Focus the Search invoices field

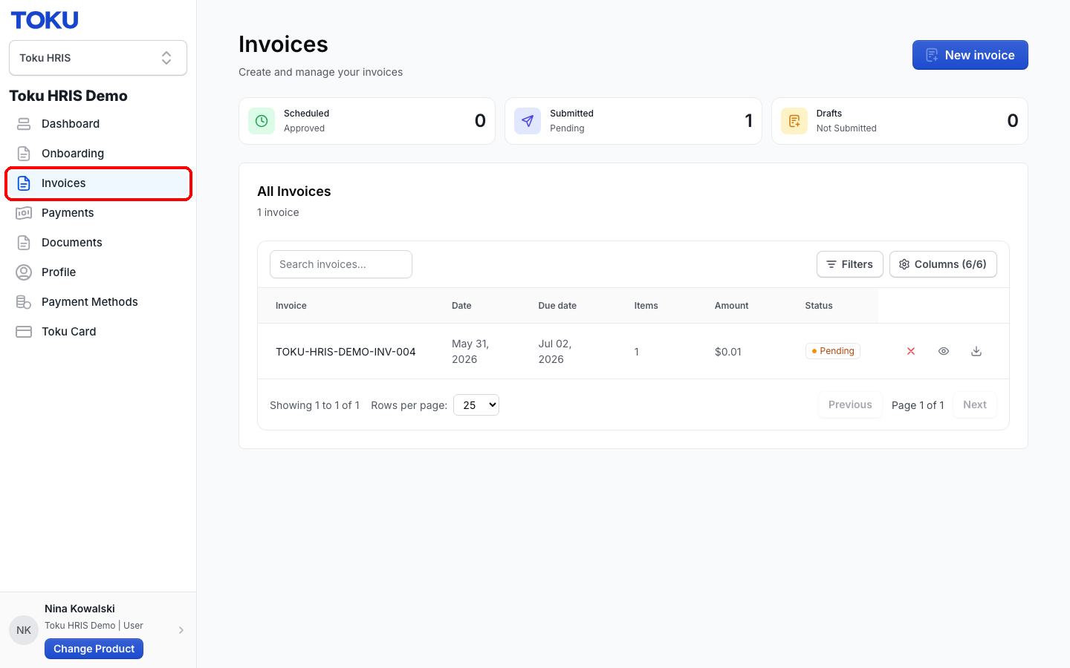pos(341,264)
